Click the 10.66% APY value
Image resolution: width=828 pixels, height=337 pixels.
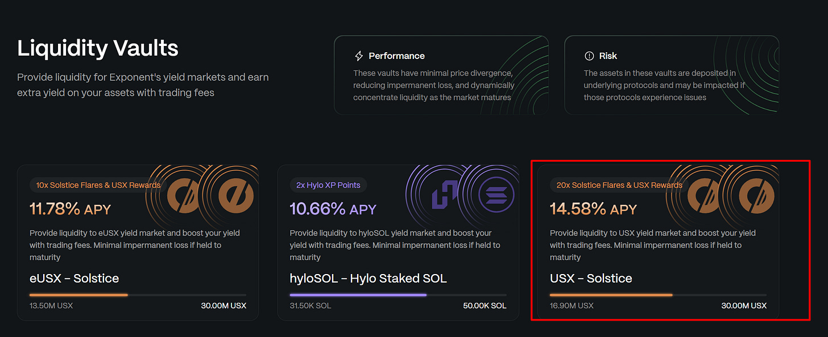click(333, 209)
